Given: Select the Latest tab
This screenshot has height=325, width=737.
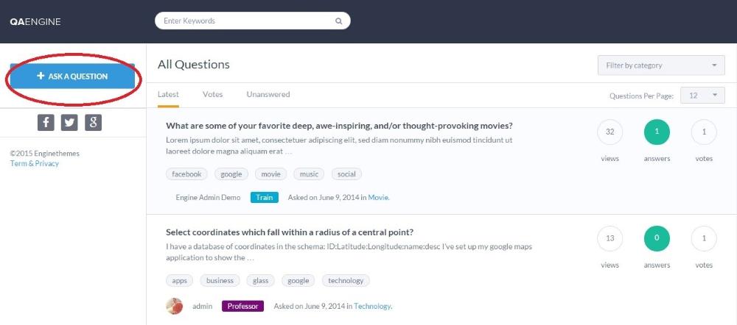Looking at the screenshot, I should tap(168, 94).
